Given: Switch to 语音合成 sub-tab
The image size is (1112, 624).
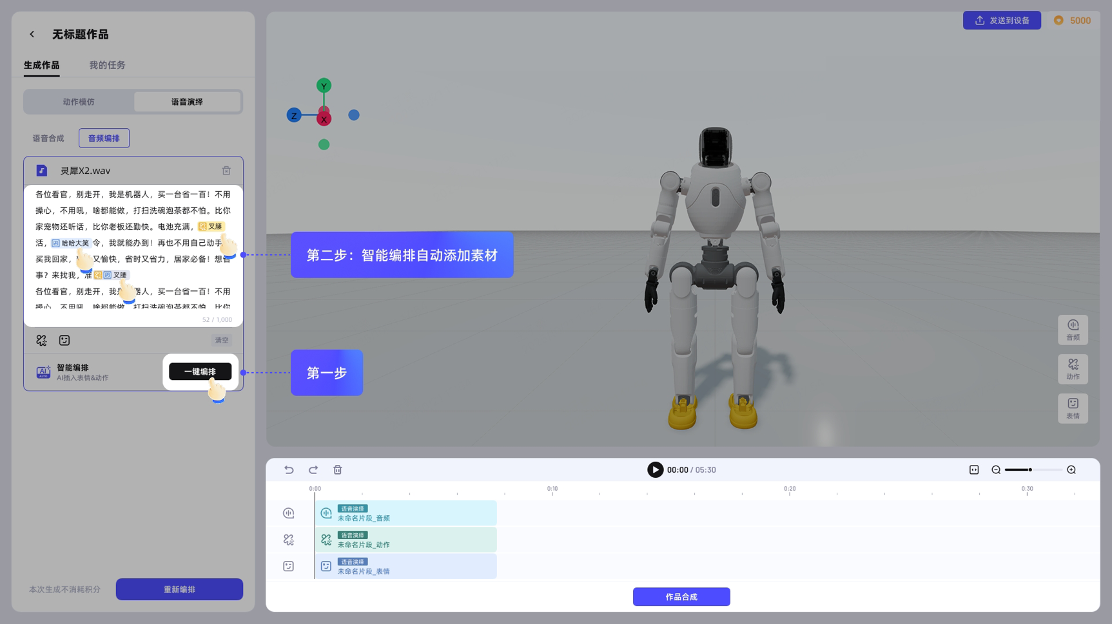Looking at the screenshot, I should (48, 138).
